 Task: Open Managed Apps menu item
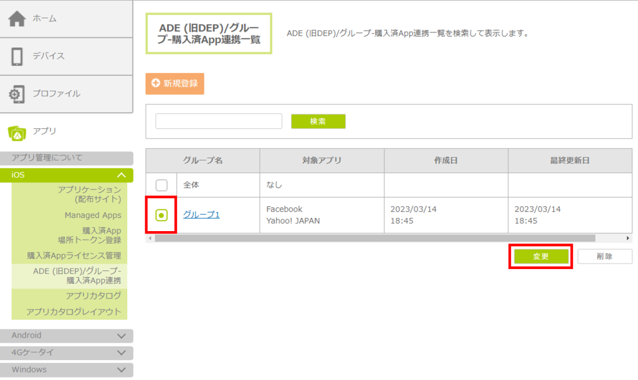coord(93,216)
